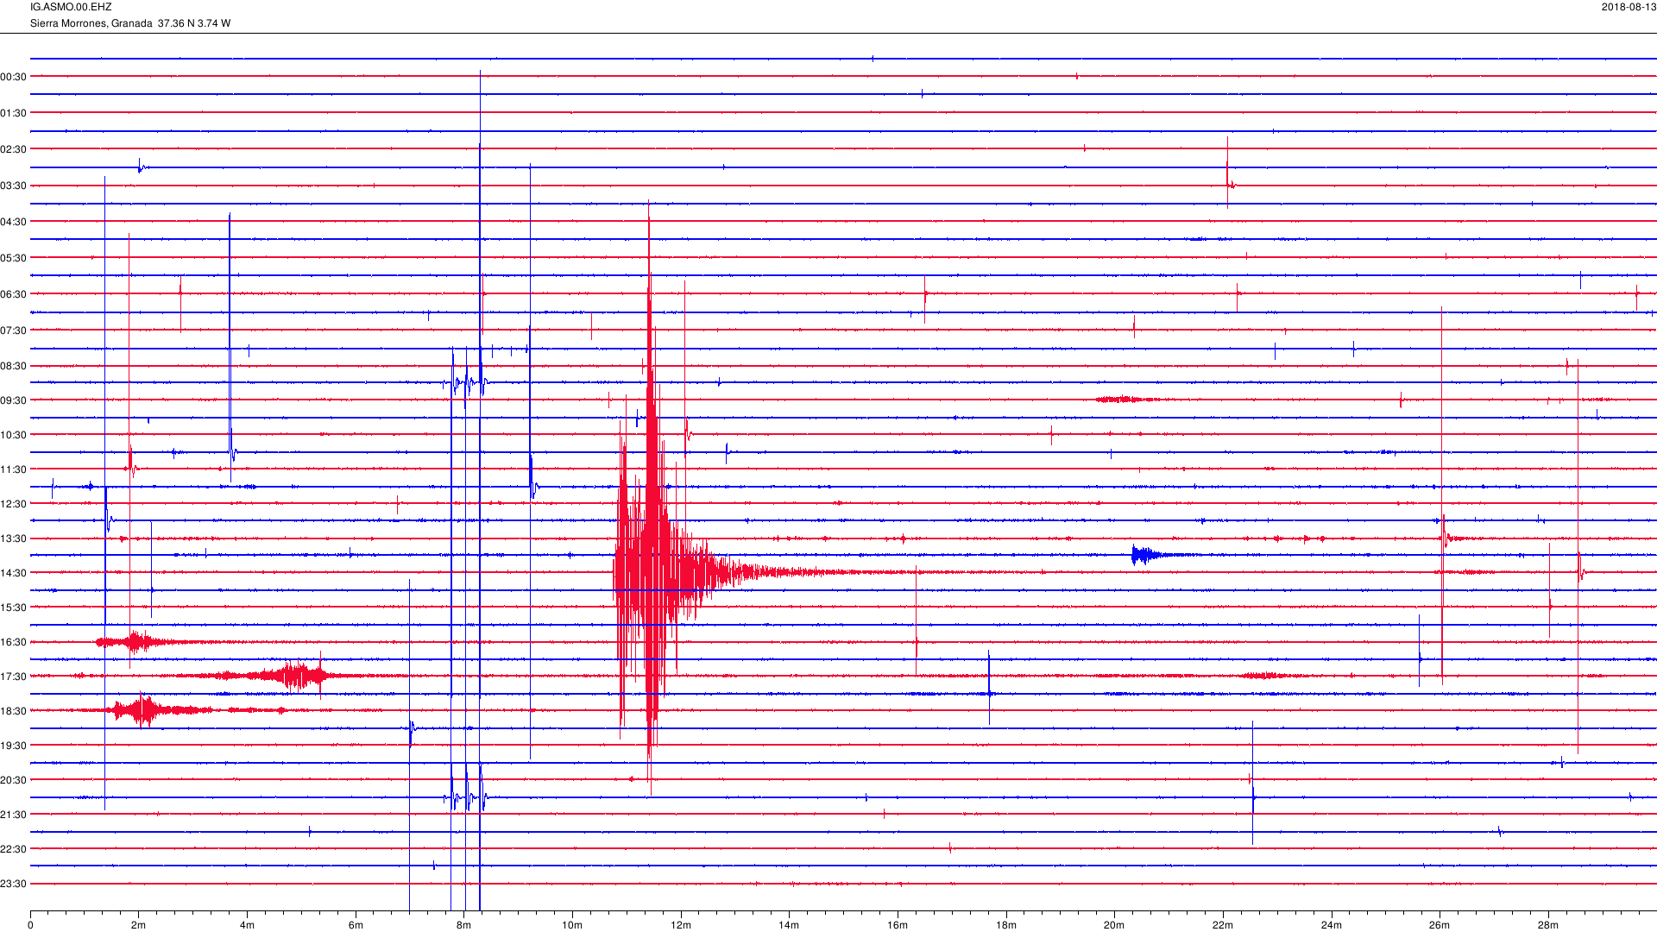Click the 22:30 time row label
This screenshot has width=1657, height=932.
point(14,849)
